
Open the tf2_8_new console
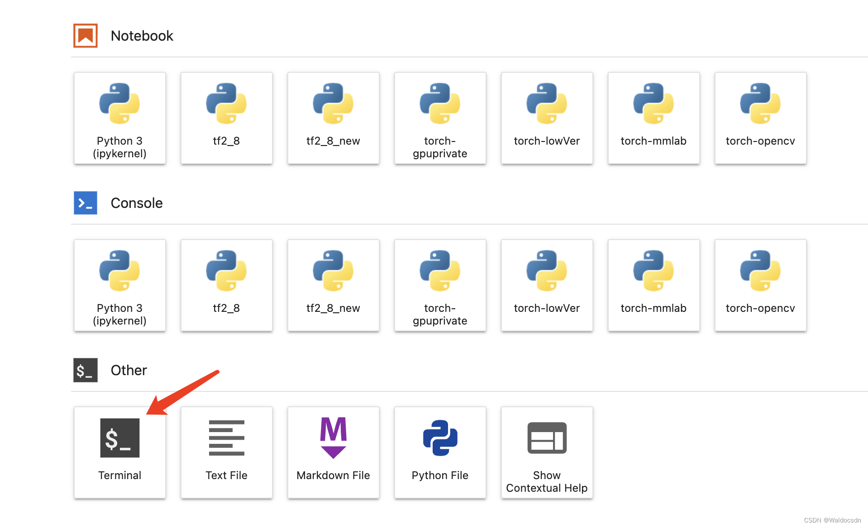[x=334, y=285]
